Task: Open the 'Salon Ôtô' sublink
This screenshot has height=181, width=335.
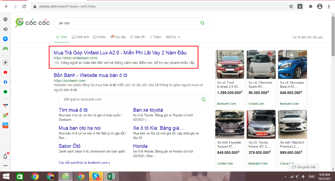Action: (x=69, y=146)
